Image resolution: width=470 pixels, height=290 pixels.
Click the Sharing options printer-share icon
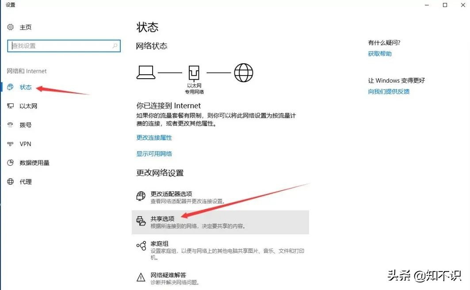pyautogui.click(x=141, y=220)
